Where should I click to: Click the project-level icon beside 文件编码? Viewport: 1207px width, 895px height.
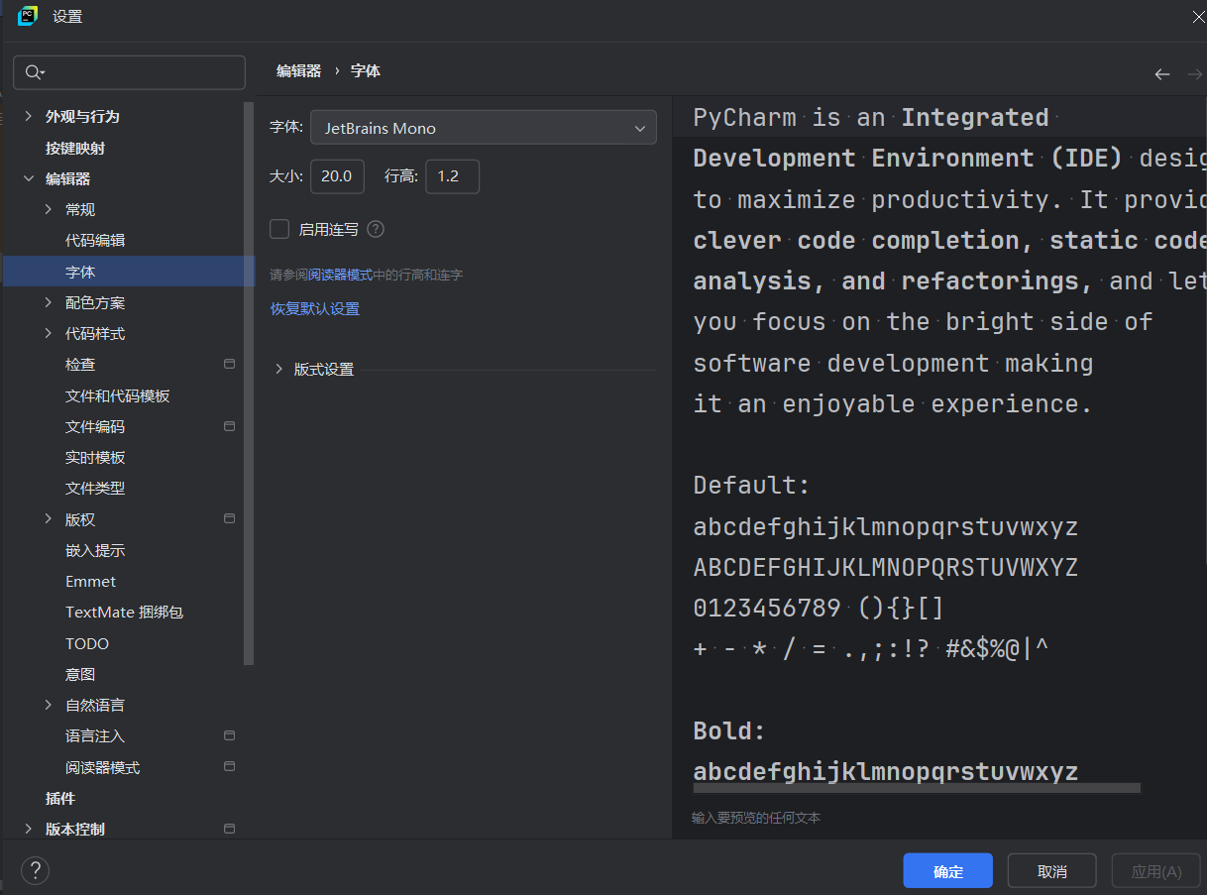pos(230,426)
